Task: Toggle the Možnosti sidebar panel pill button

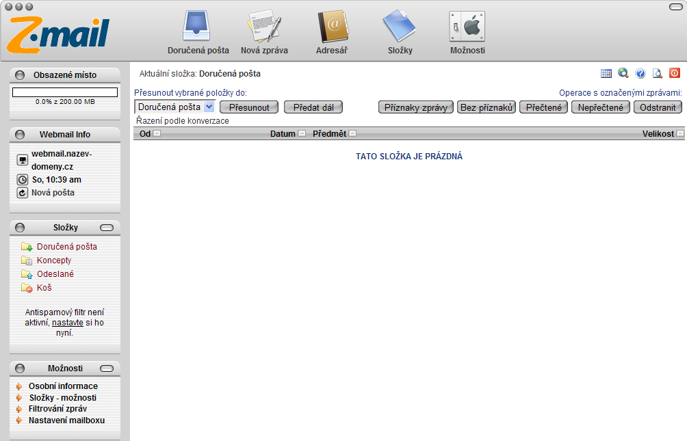Action: (107, 369)
